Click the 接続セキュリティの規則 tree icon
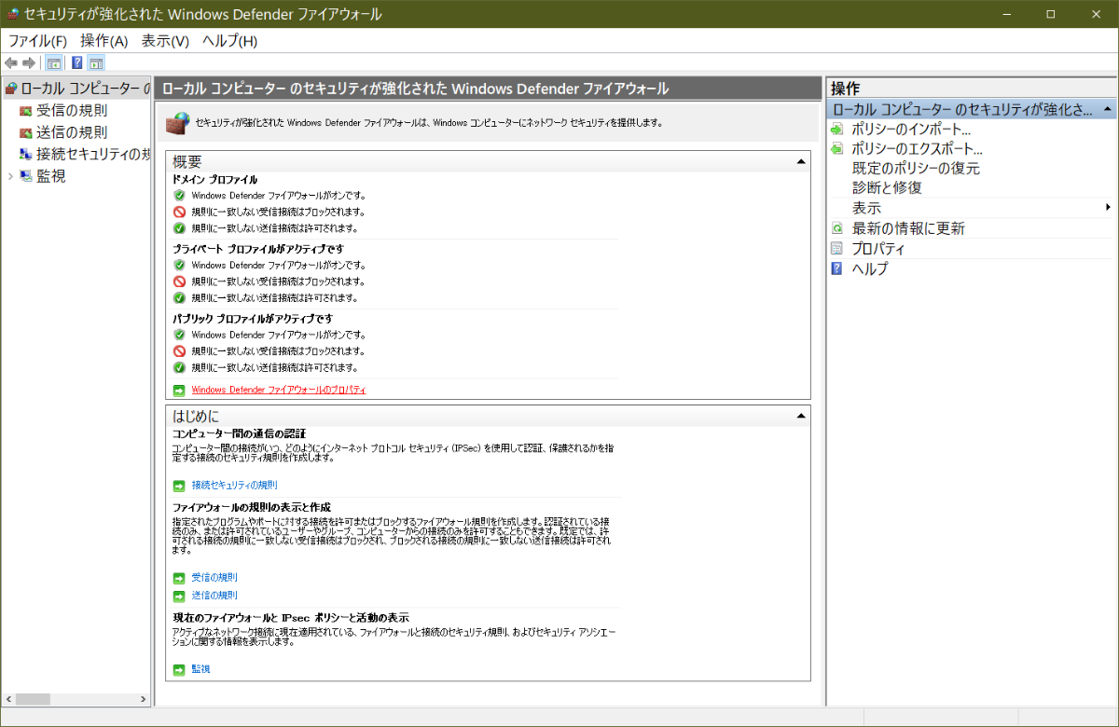 pos(25,154)
